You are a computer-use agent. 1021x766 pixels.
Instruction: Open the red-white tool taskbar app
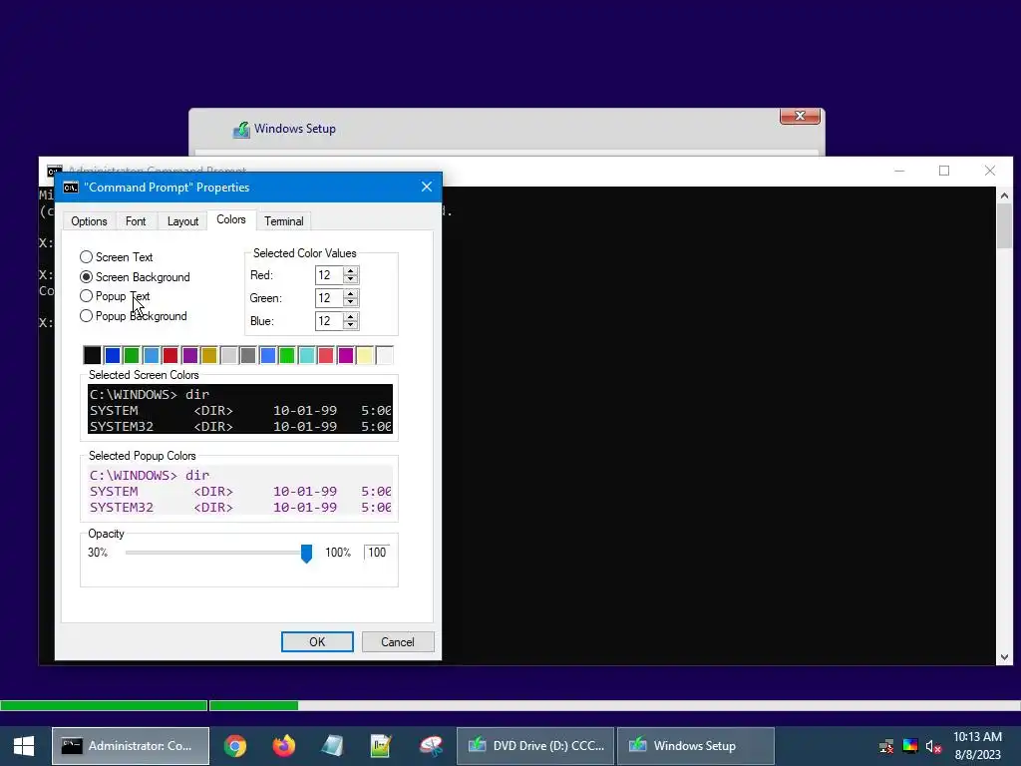pyautogui.click(x=431, y=746)
